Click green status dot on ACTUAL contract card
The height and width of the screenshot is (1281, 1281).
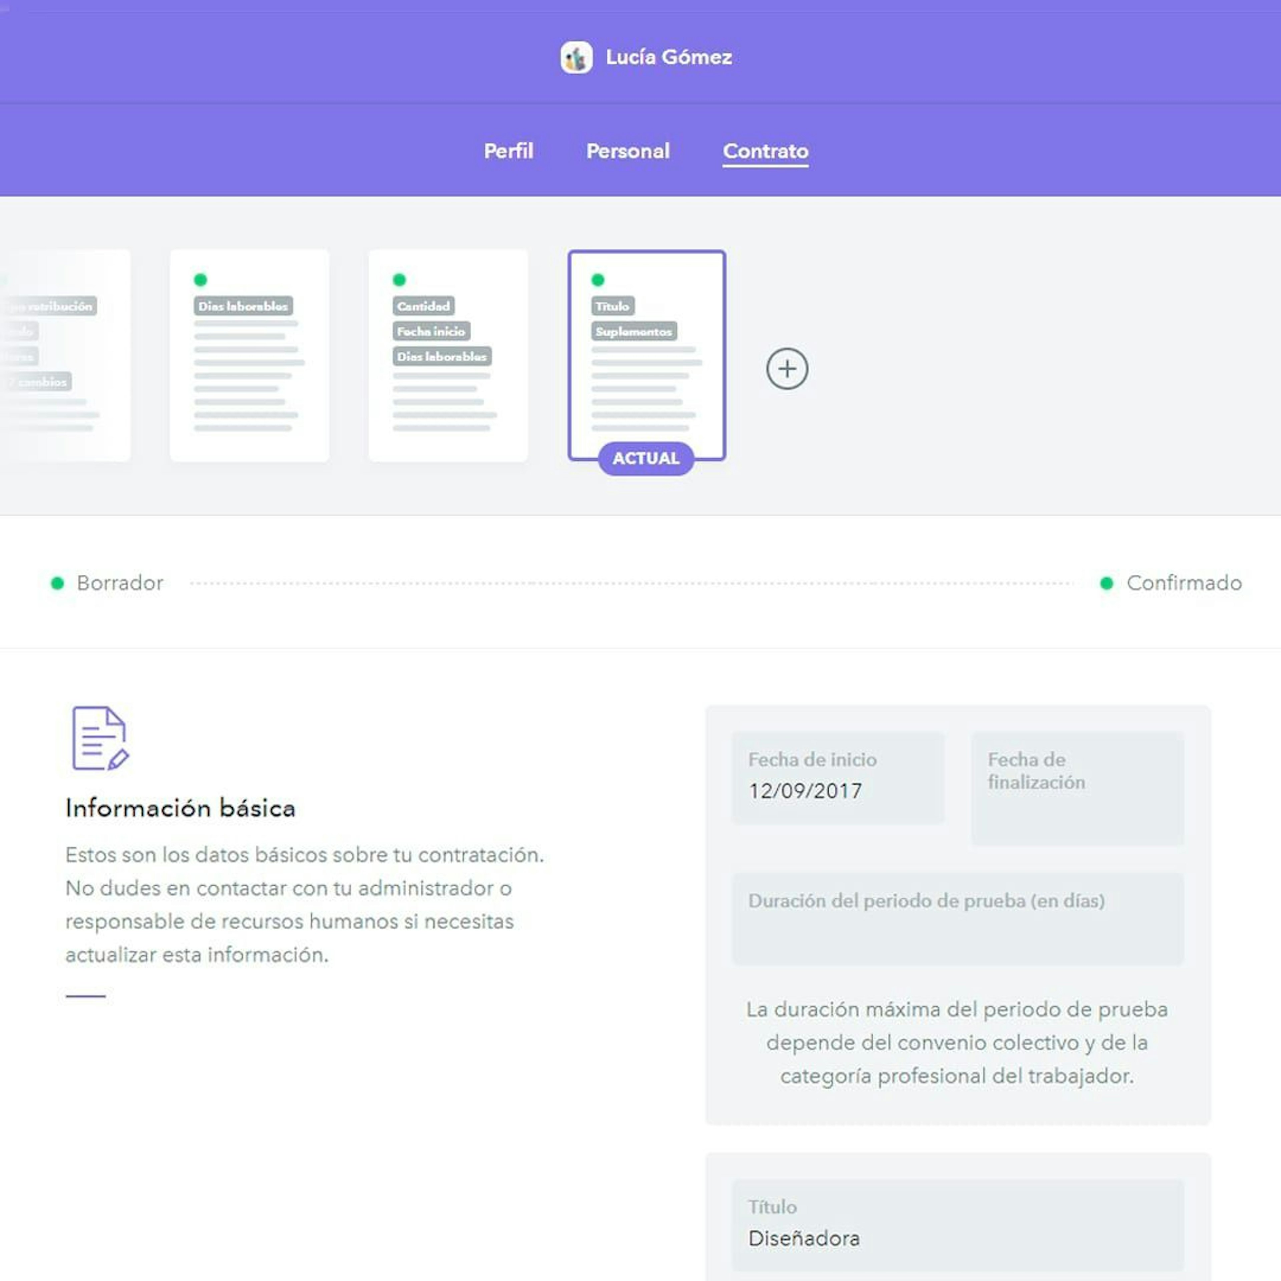pos(597,280)
